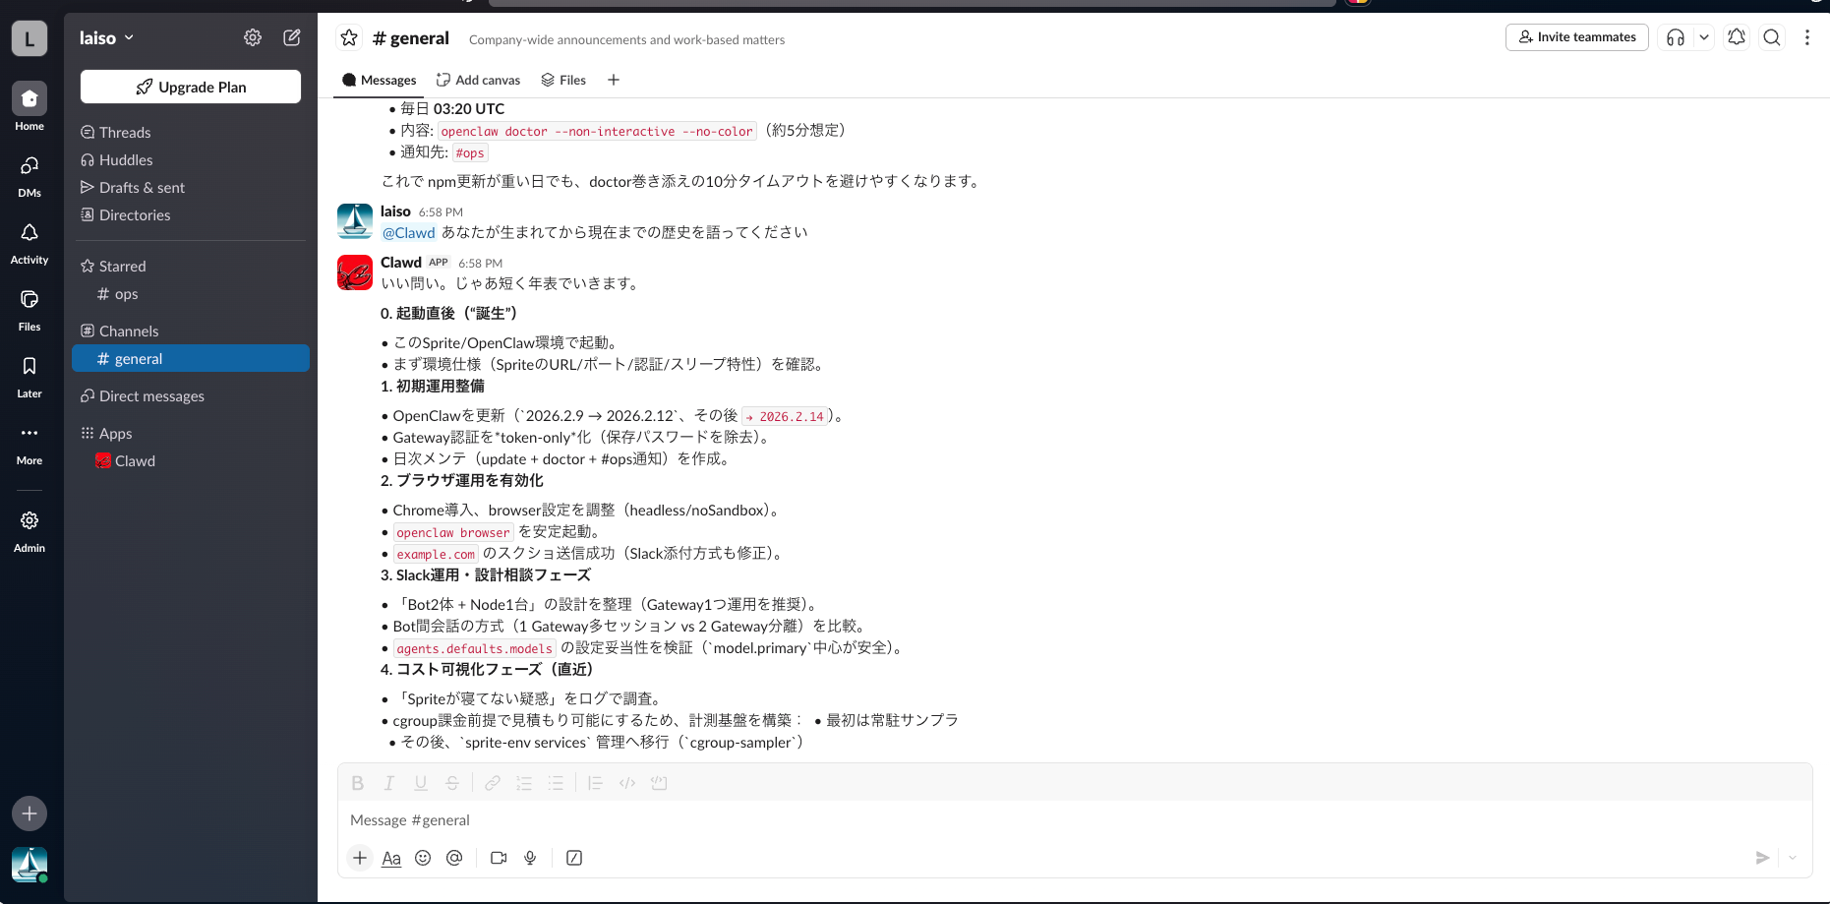Screen dimensions: 1830x904
Task: Click the create new plus button
Action: tap(30, 814)
